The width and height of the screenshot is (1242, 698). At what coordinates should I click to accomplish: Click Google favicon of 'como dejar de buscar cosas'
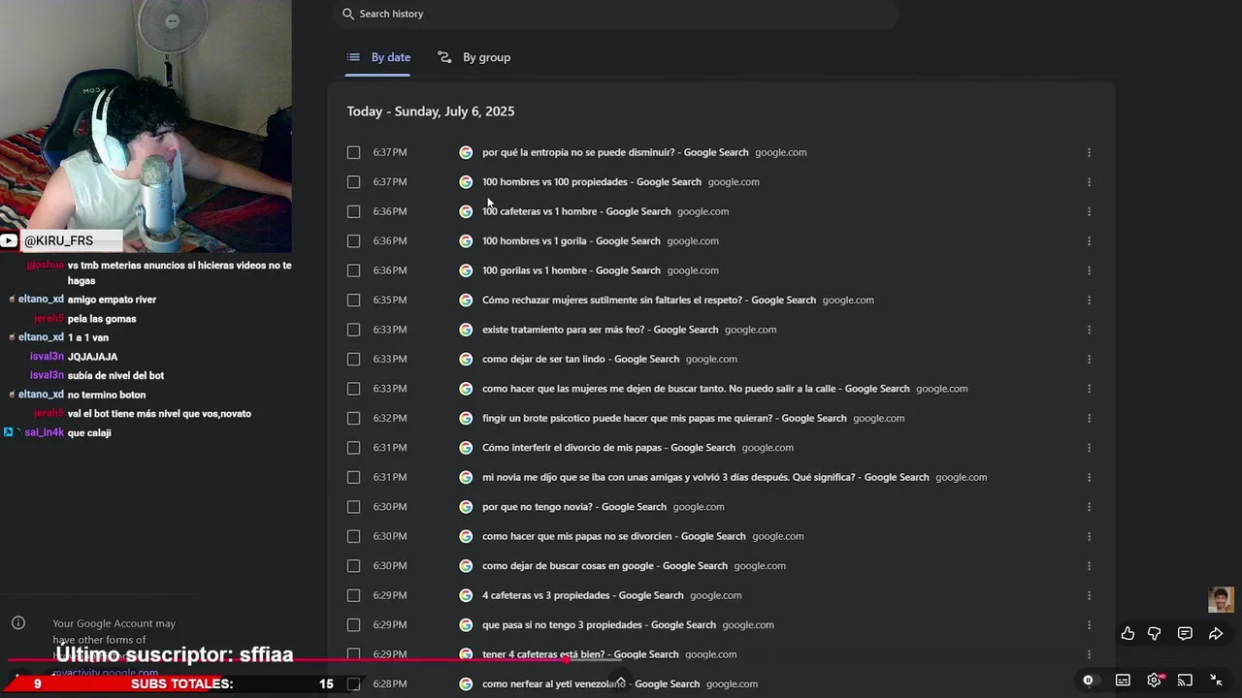pos(466,566)
